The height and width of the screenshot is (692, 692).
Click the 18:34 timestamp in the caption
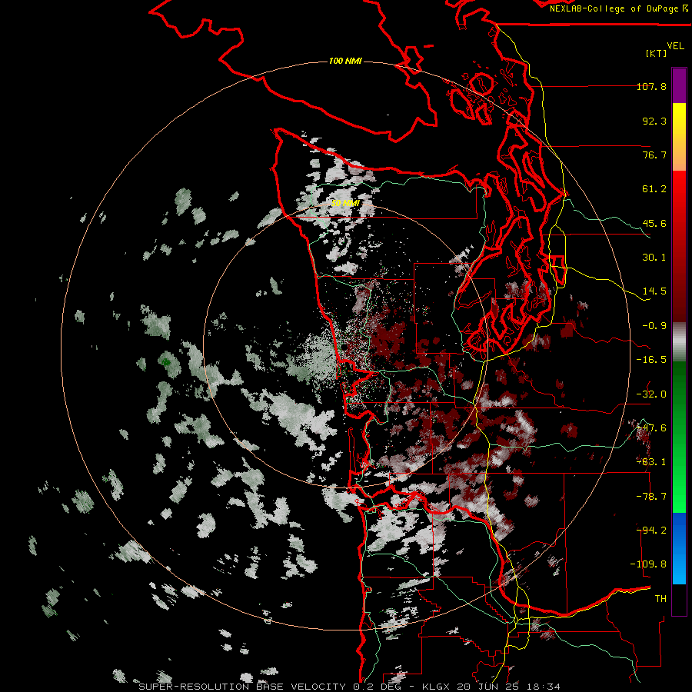pos(544,687)
